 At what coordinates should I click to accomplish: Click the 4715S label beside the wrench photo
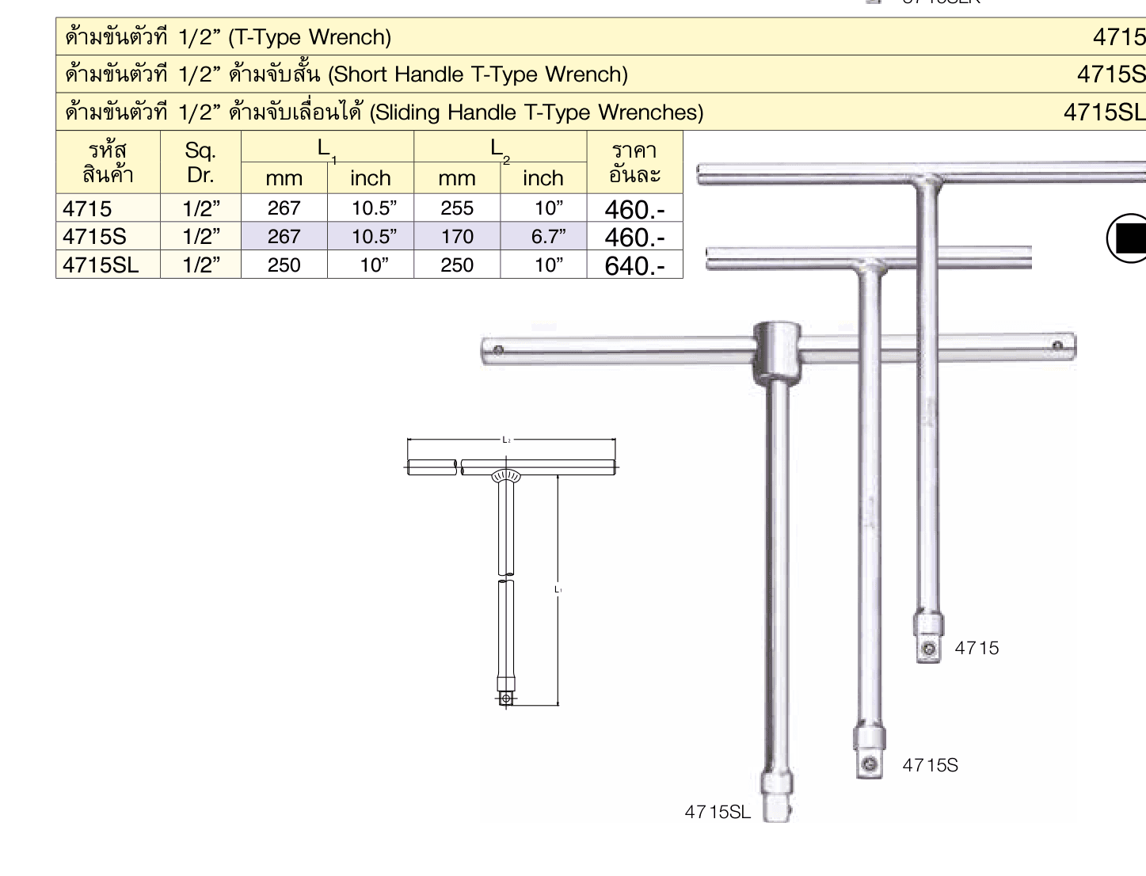point(930,765)
